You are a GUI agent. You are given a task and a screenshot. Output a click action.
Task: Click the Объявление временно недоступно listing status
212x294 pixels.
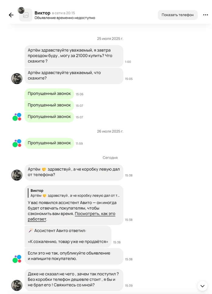click(65, 18)
